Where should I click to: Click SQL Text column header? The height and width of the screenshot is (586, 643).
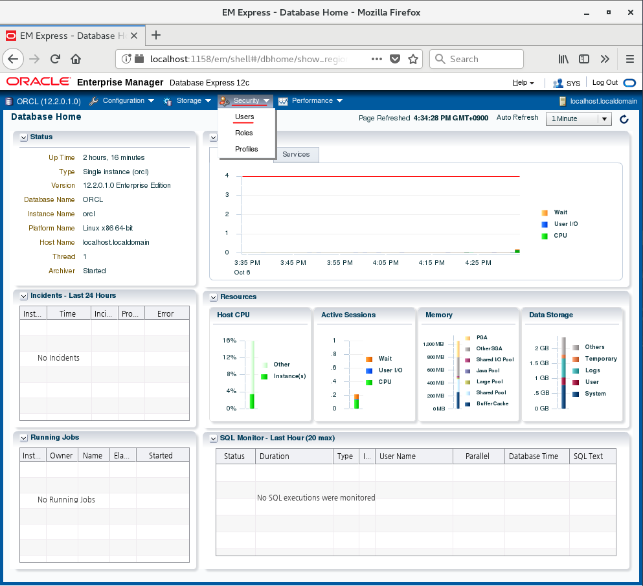tap(592, 456)
